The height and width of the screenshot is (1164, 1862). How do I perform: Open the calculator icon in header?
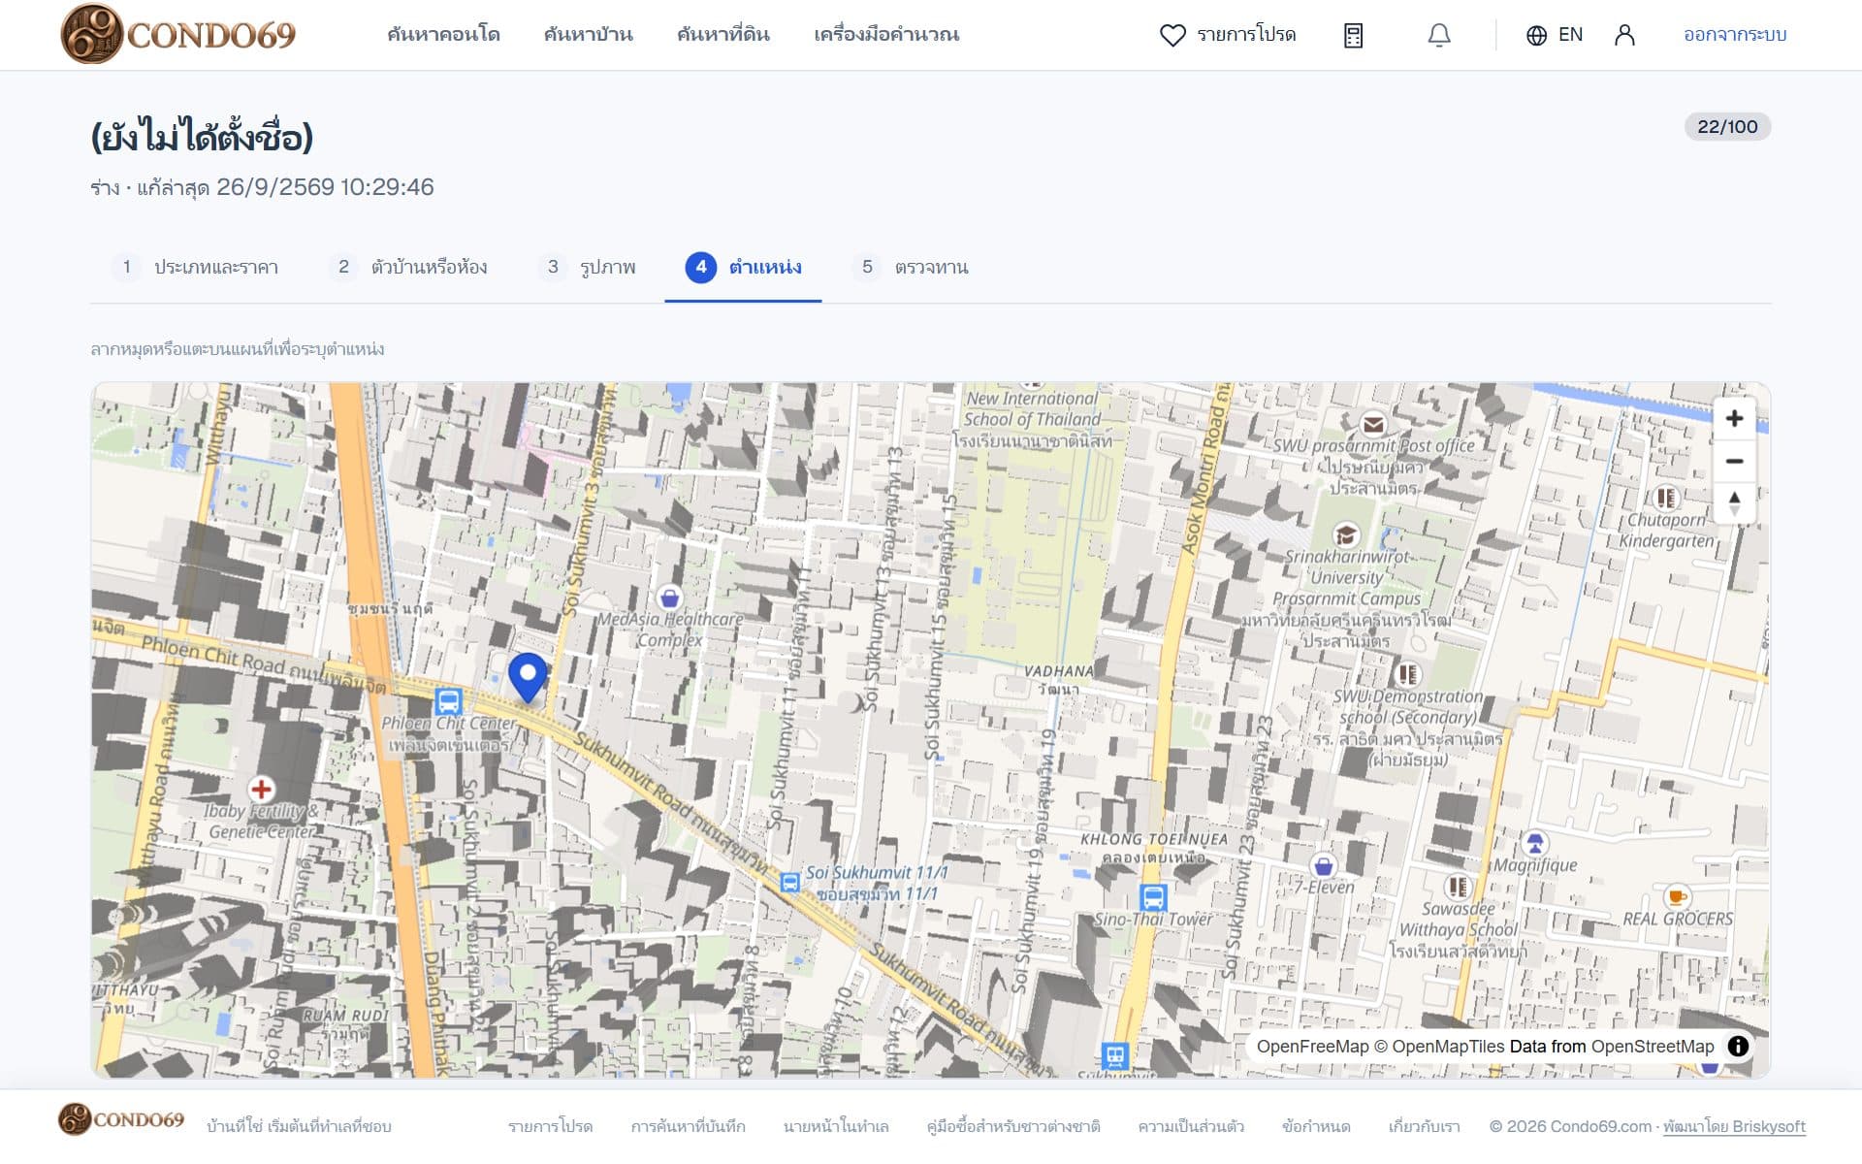(x=1353, y=35)
